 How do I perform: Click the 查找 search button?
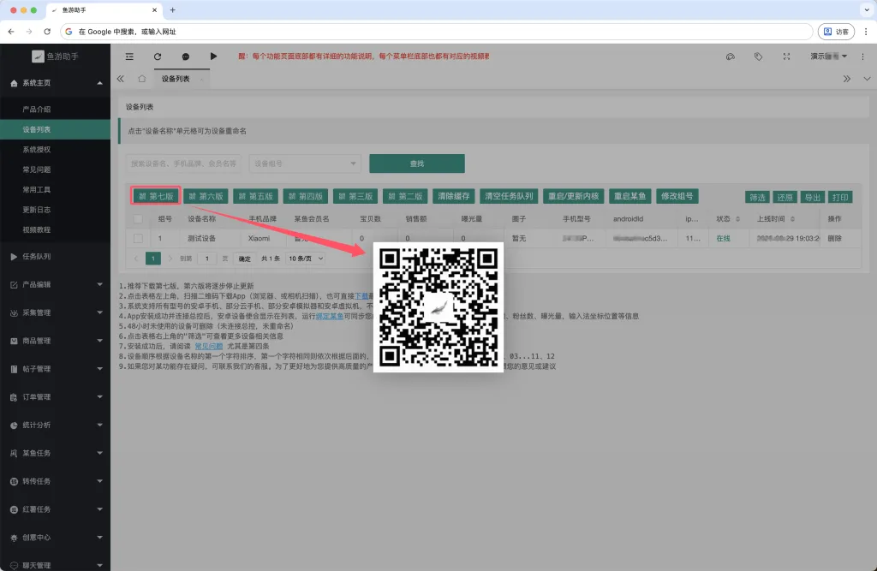pos(417,164)
